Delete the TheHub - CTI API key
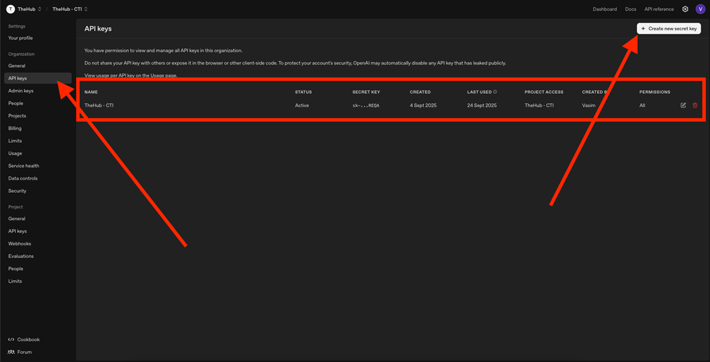The image size is (710, 362). pos(695,105)
